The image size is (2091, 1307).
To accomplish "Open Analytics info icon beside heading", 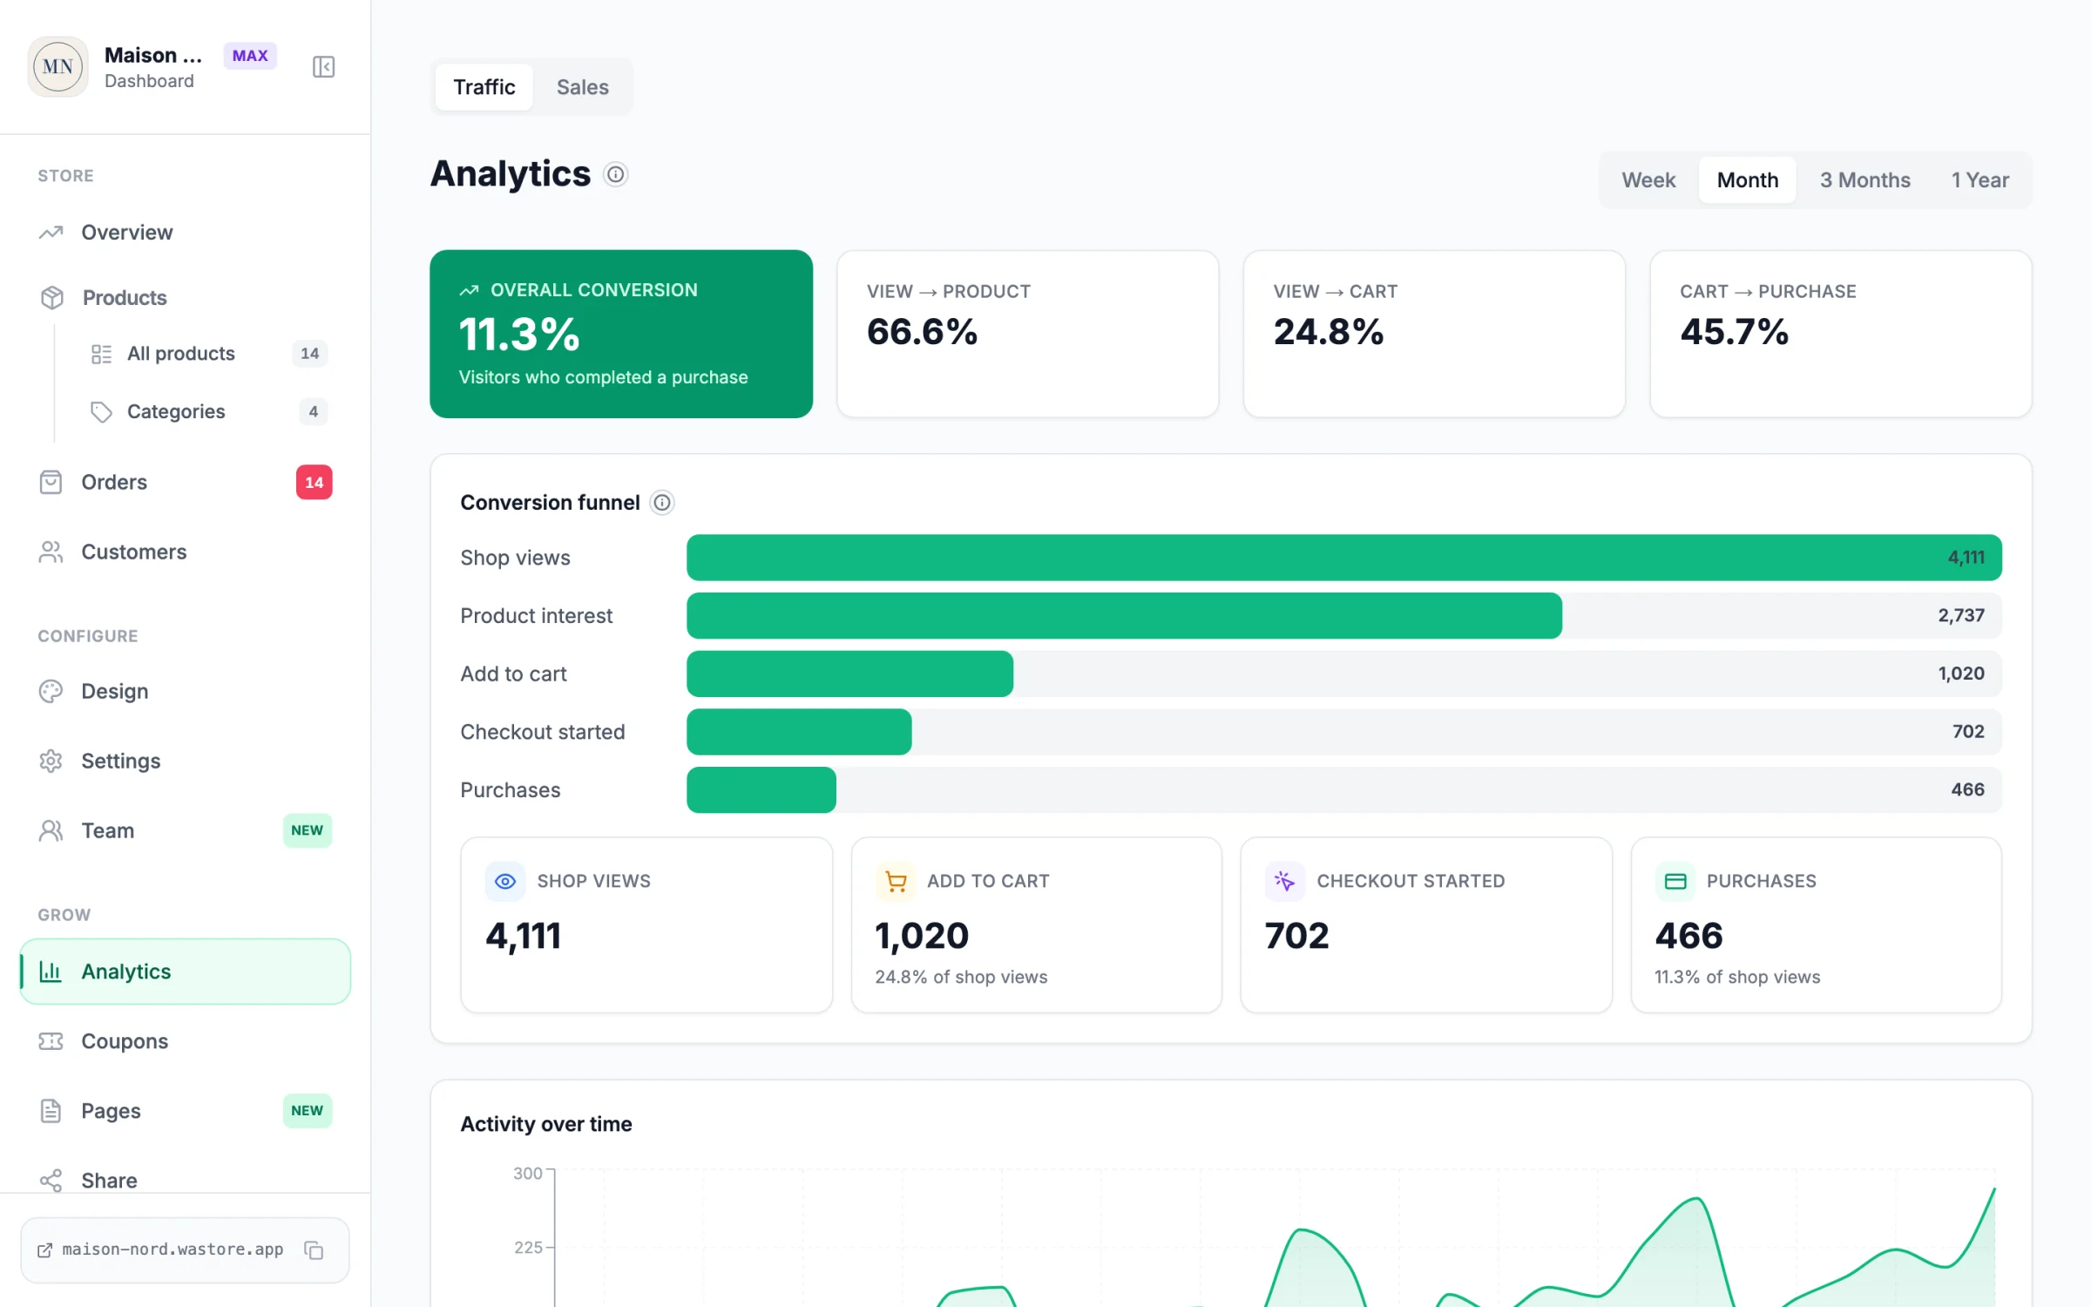I will [x=616, y=174].
